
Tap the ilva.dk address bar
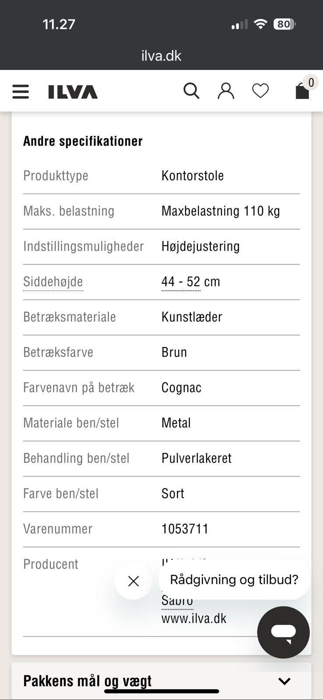pos(161,56)
